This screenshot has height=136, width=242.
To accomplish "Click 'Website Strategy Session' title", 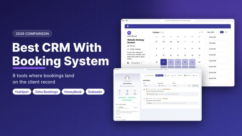I will [135, 41].
